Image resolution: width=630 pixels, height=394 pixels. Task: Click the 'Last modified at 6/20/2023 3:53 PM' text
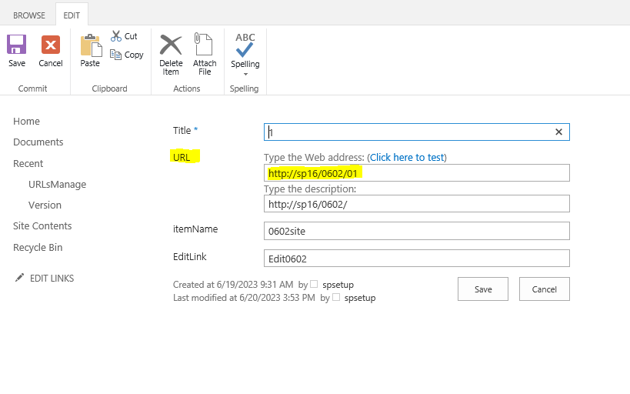coord(244,298)
